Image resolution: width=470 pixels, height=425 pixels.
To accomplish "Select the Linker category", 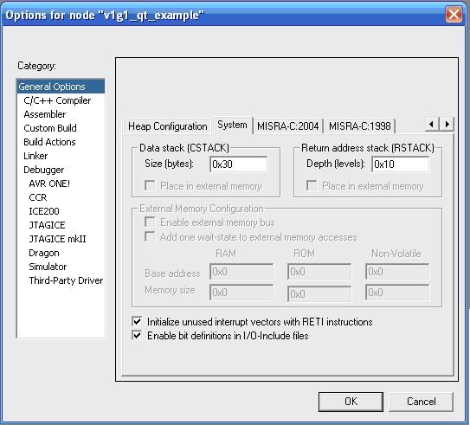I will tap(35, 156).
